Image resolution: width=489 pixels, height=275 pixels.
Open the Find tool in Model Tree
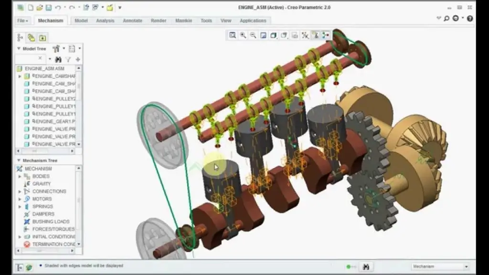[58, 59]
